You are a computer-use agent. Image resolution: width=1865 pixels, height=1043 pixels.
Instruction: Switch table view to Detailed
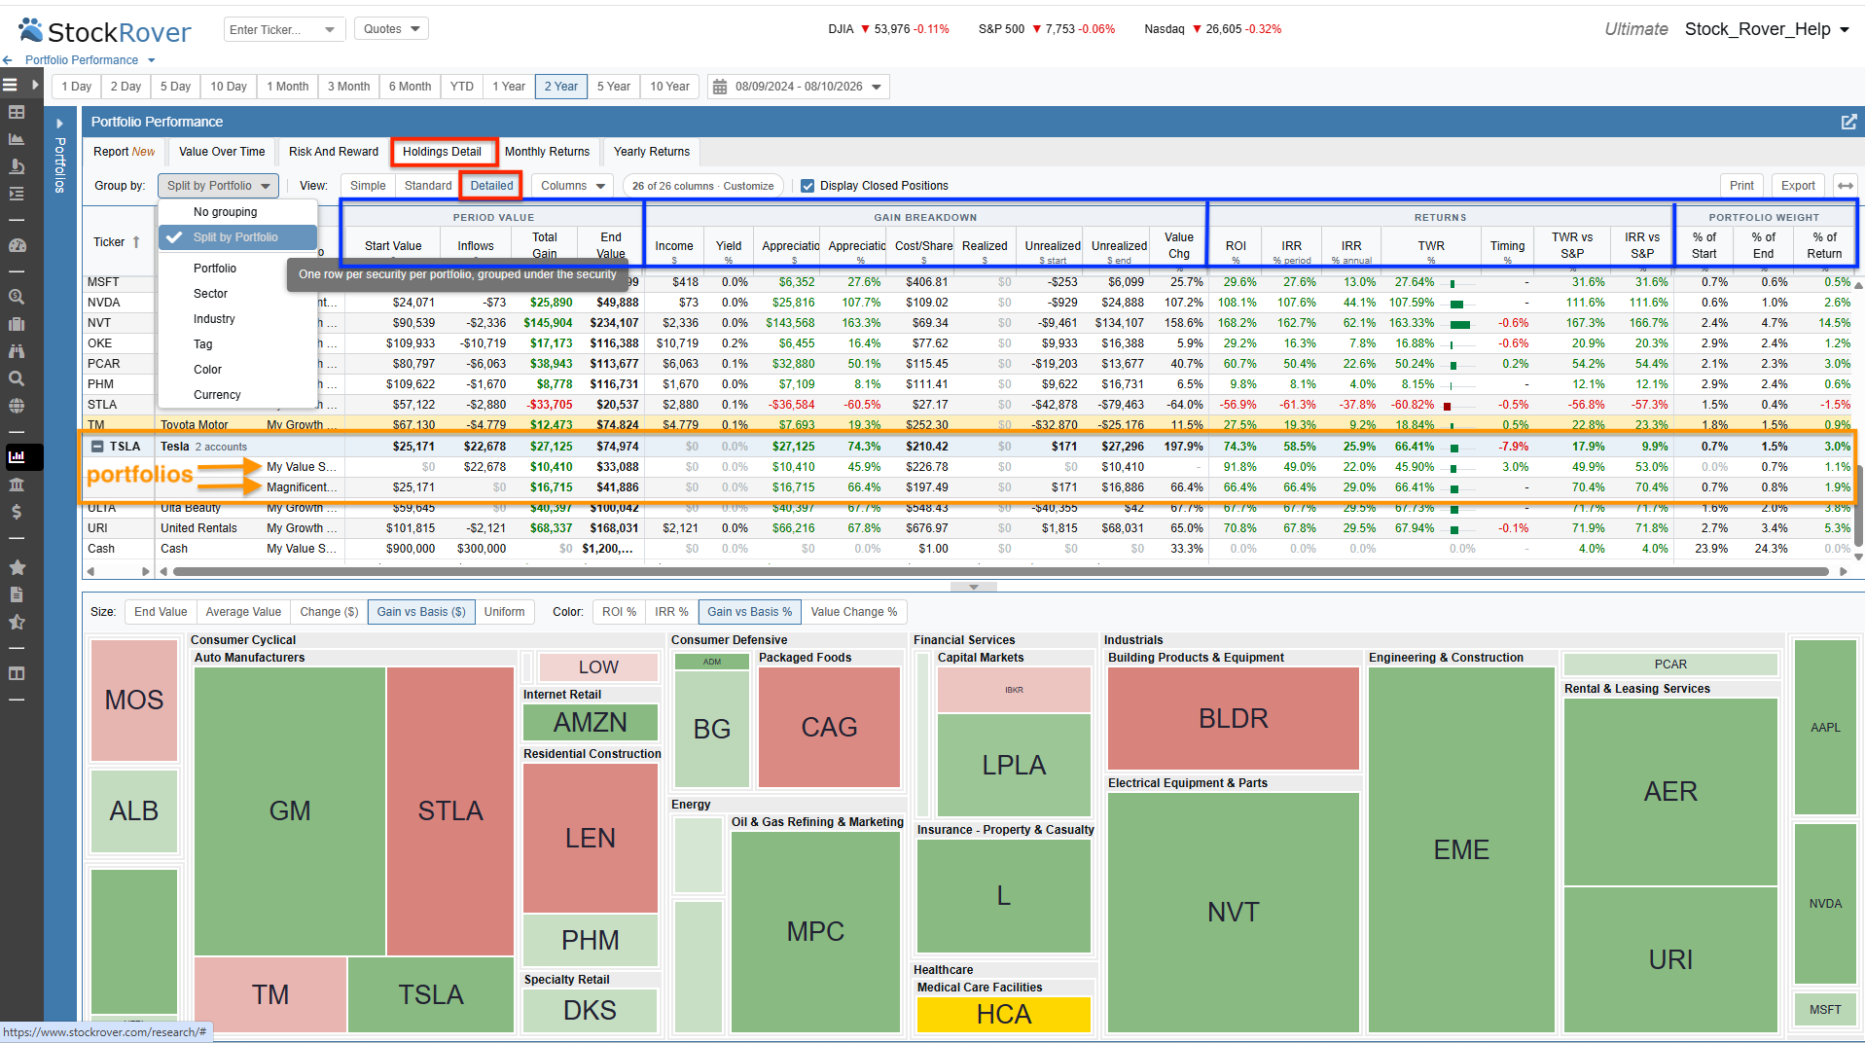pyautogui.click(x=491, y=186)
